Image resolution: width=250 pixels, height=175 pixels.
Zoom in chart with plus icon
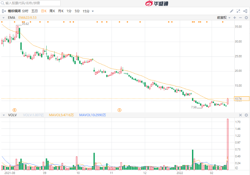coord(235,17)
